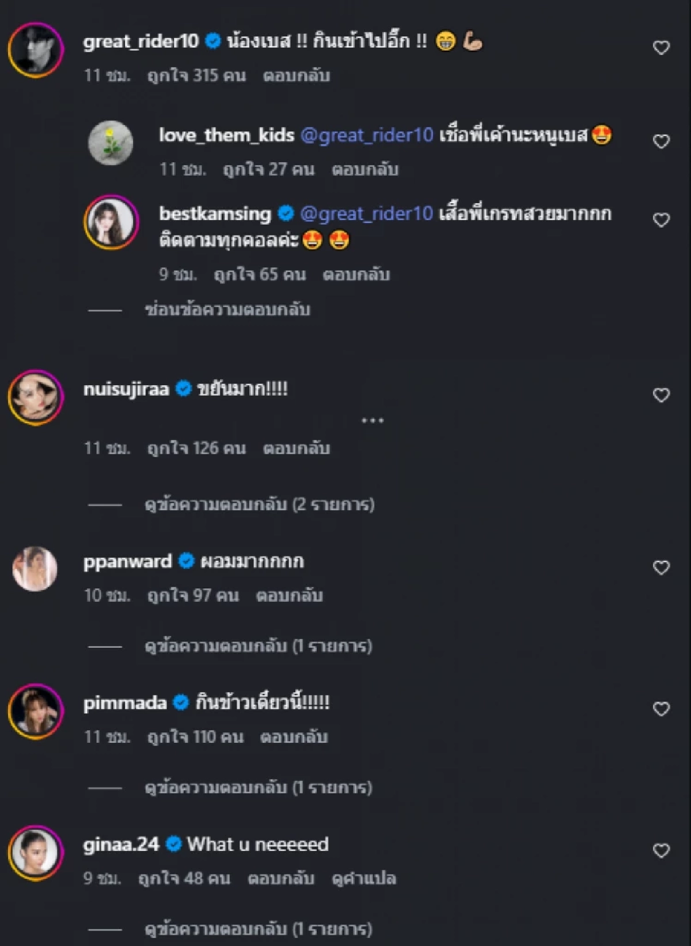Click the verified badge next to nuisujiraa
Screen dimensions: 691x946
coord(183,389)
